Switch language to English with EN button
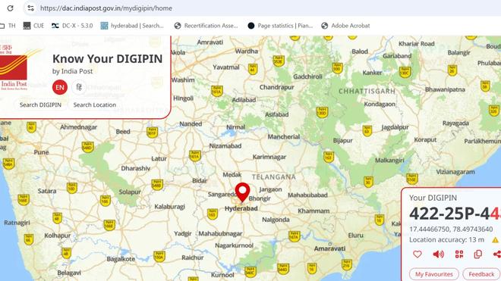 (60, 87)
